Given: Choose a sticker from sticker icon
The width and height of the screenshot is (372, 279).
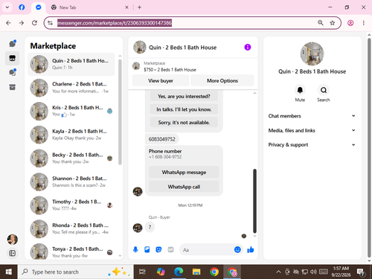Looking at the screenshot, I should point(158,249).
